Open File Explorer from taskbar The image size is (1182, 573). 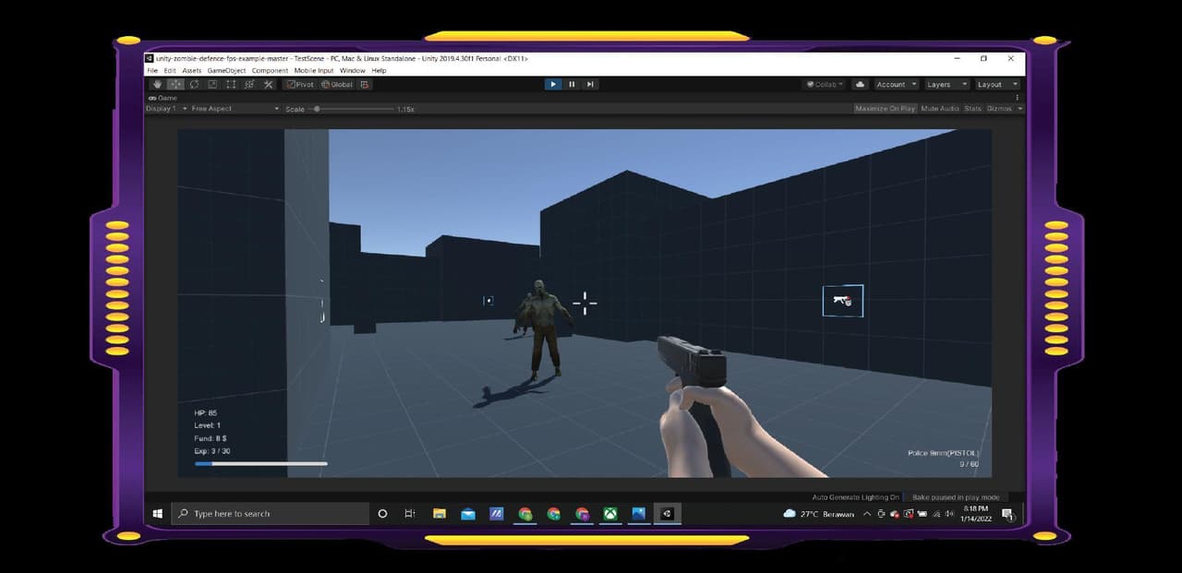point(440,514)
